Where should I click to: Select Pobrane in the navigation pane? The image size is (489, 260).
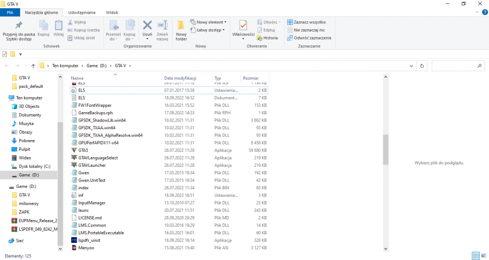pos(27,140)
